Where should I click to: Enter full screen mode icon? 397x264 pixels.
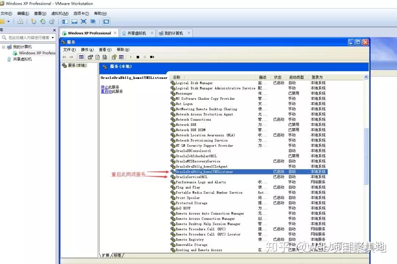click(x=83, y=22)
